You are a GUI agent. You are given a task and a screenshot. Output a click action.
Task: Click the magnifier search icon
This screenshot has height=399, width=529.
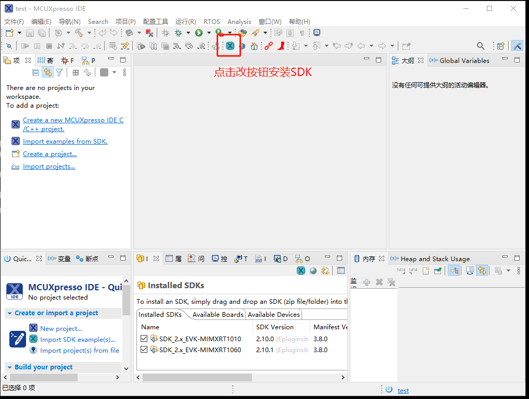(x=481, y=46)
